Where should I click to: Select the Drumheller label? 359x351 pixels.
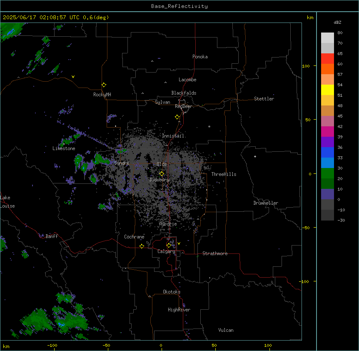(x=266, y=203)
